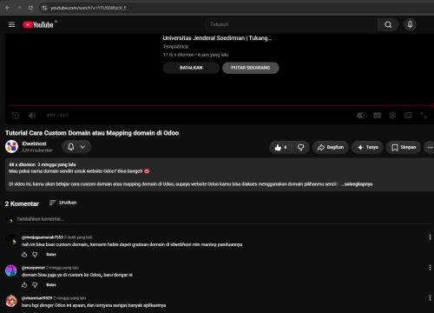Click browser back arrow

coord(8,8)
